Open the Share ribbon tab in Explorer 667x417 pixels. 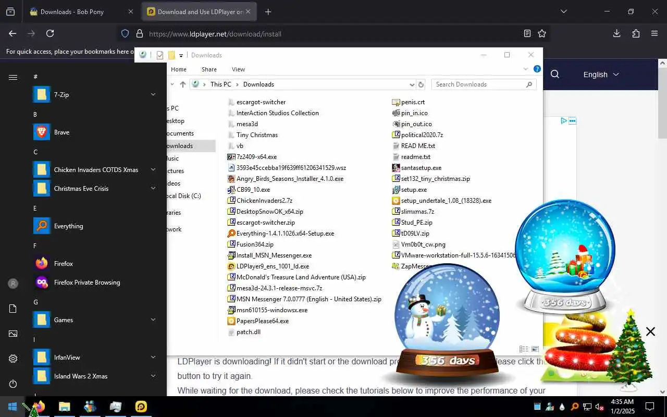pyautogui.click(x=209, y=69)
